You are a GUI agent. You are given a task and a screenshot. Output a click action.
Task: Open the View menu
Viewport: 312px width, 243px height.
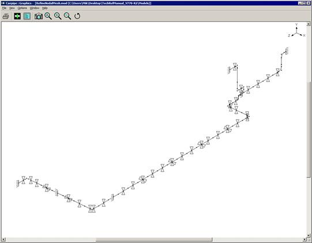tap(12, 8)
